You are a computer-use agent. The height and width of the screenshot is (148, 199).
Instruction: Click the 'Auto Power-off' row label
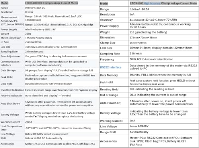coord(110,103)
